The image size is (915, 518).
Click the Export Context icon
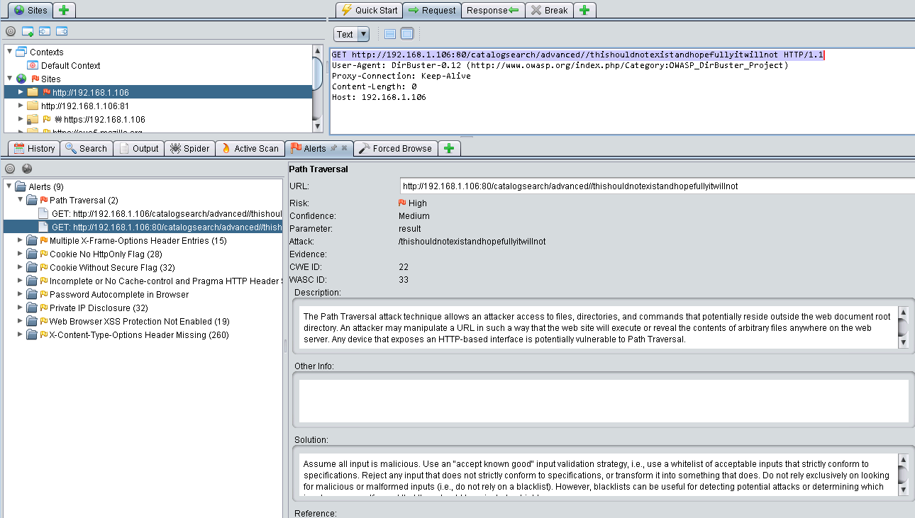pyautogui.click(x=62, y=32)
